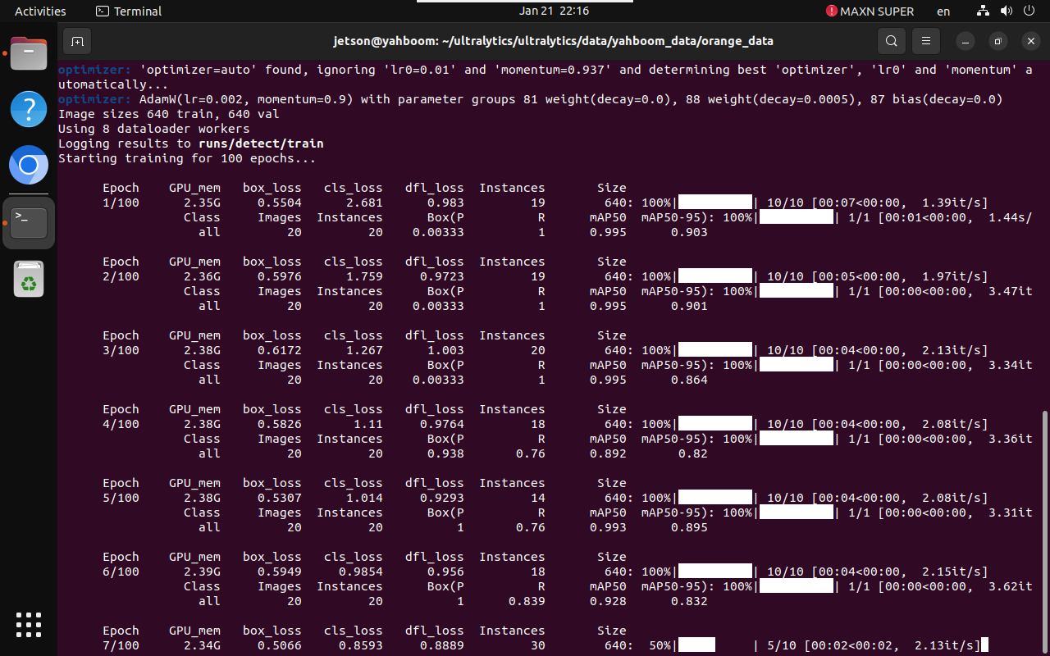Click the epoch 1/100 training progress bar
The image size is (1050, 656).
coord(715,203)
